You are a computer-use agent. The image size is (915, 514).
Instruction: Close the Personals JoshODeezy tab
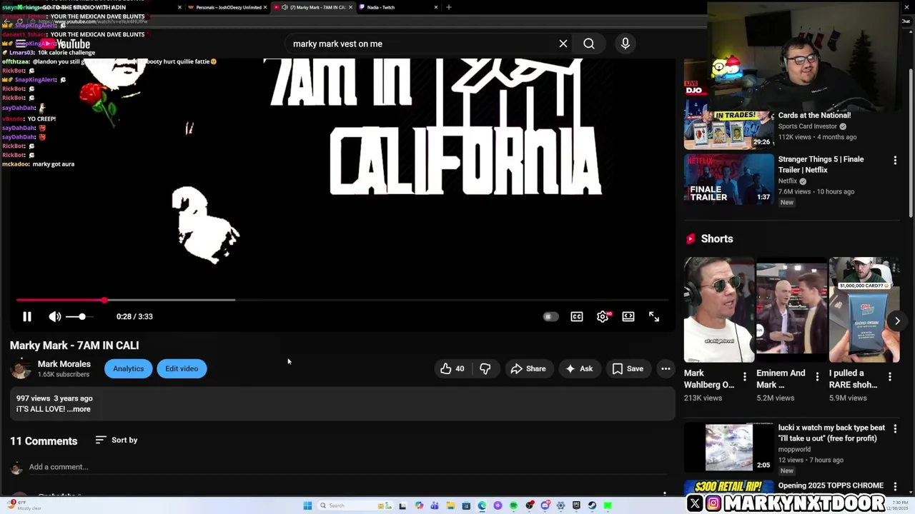[265, 7]
